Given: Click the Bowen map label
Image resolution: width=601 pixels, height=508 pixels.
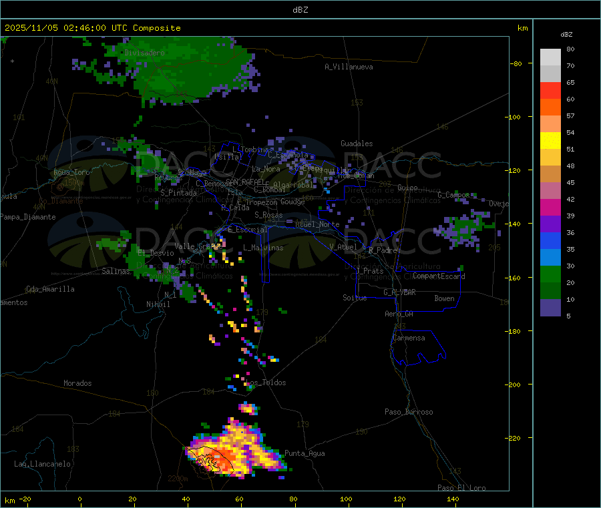Looking at the screenshot, I should pos(444,298).
